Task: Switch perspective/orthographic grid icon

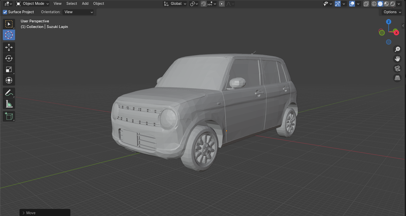Action: tap(397, 78)
